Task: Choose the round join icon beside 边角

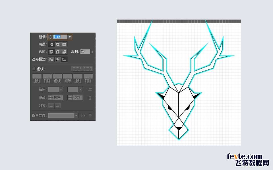Action: (x=58, y=52)
